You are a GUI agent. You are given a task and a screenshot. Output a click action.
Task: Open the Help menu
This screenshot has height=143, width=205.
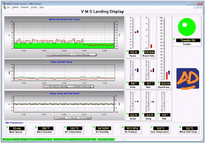(42, 7)
